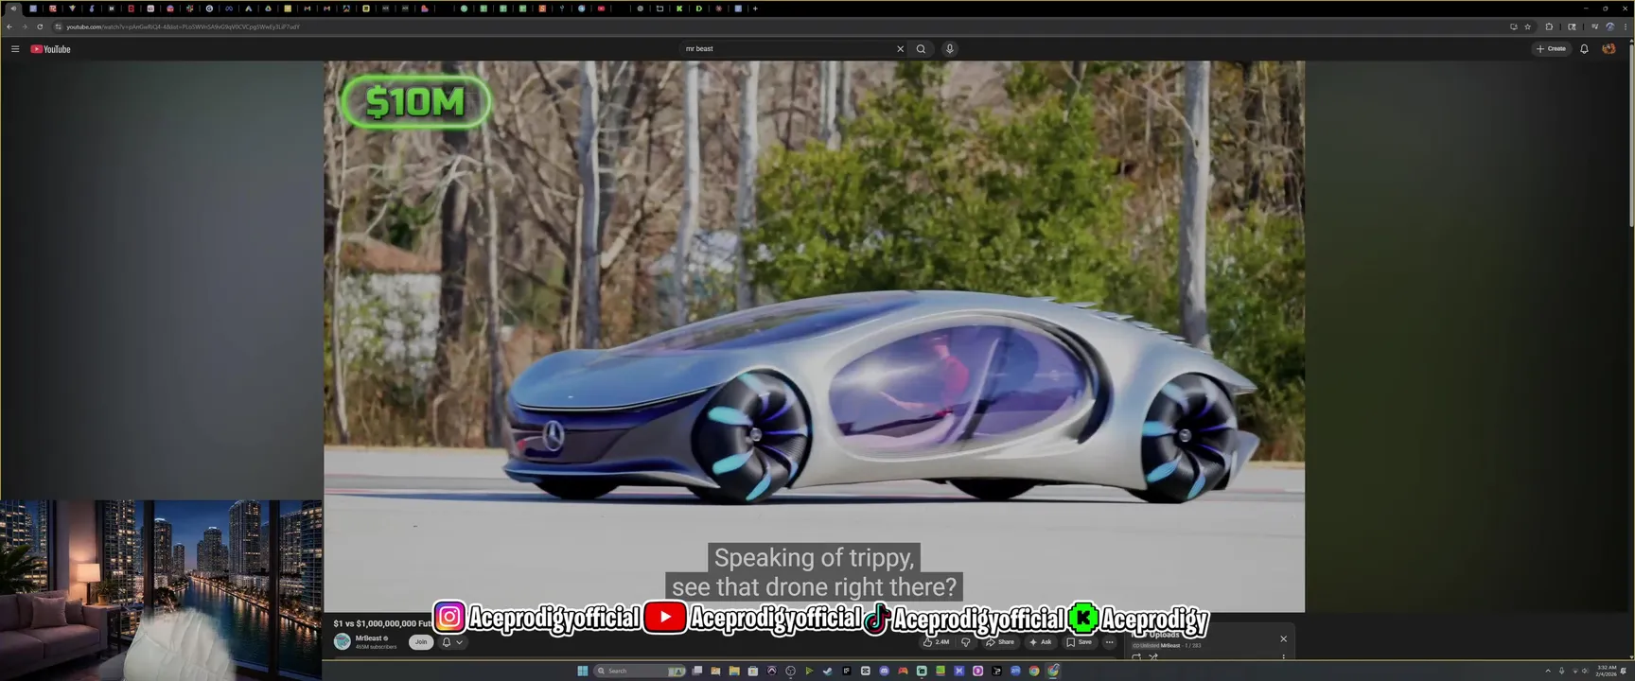Viewport: 1635px width, 681px height.
Task: Click the taskbar Search box
Action: [x=640, y=671]
